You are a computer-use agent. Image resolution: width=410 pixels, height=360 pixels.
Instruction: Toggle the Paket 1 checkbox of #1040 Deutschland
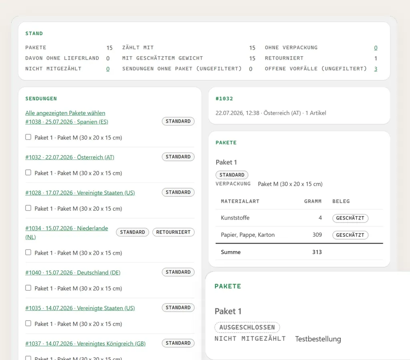[28, 288]
